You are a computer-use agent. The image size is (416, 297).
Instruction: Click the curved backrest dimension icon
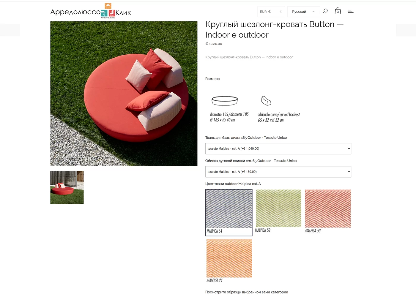coord(266,101)
